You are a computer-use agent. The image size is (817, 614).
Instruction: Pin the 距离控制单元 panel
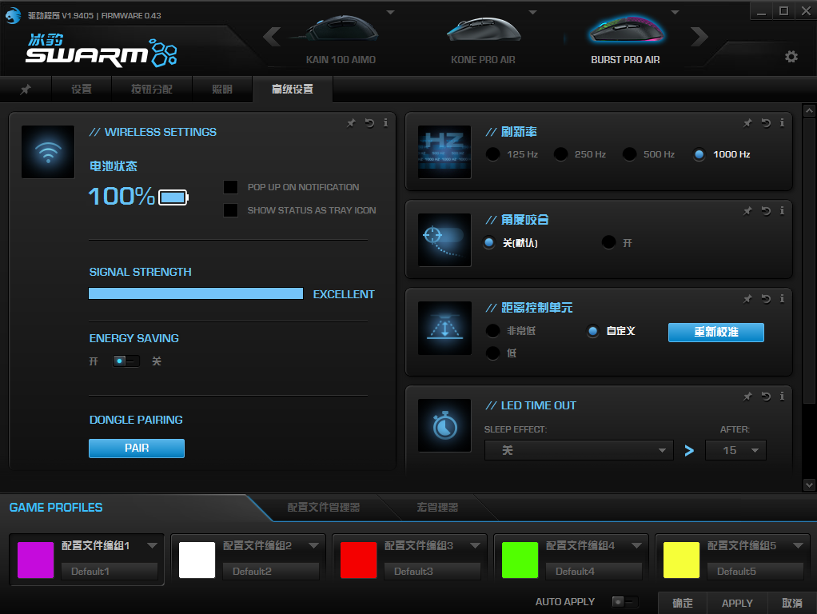[747, 299]
